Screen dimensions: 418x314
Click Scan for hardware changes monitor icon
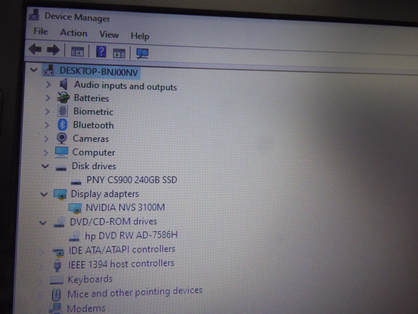click(x=142, y=54)
